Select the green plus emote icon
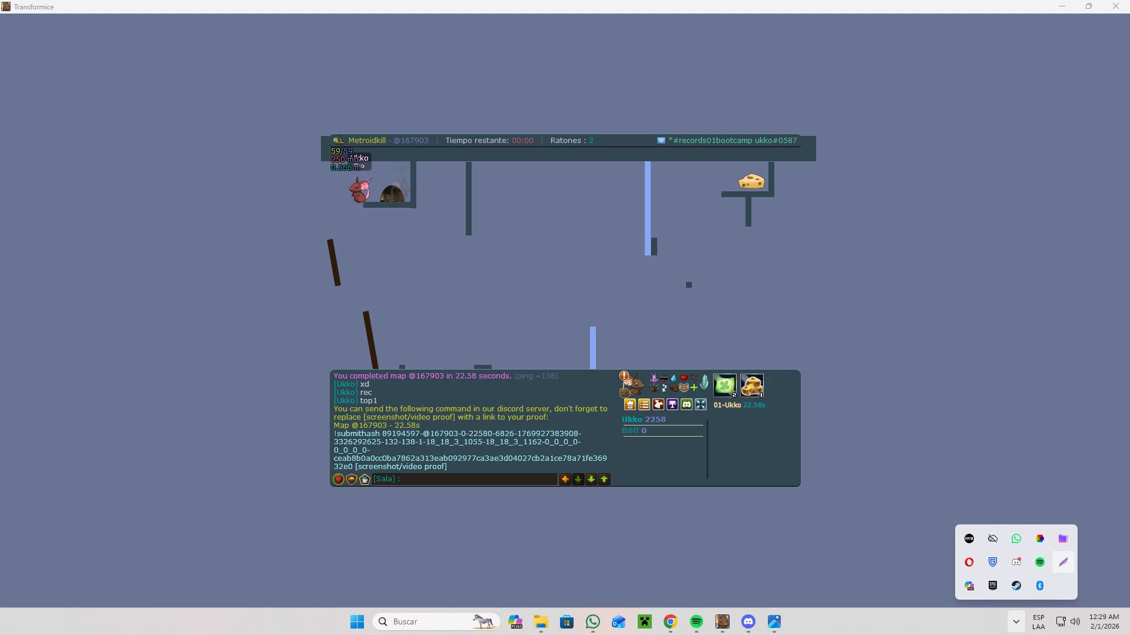This screenshot has height=635, width=1130. (x=694, y=388)
